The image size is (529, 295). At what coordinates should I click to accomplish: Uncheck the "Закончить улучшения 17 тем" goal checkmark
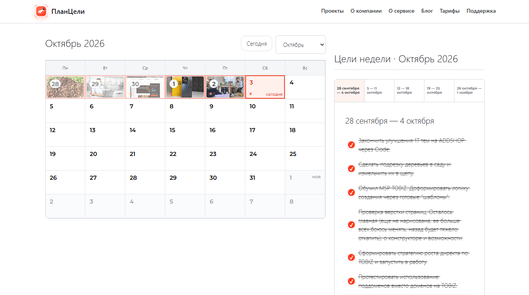click(351, 145)
